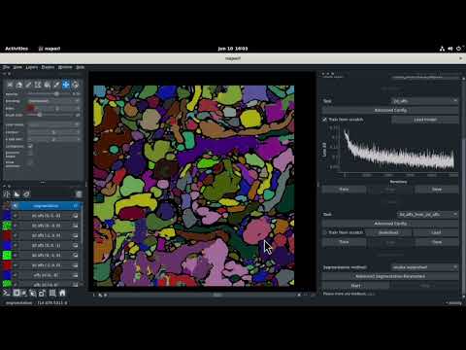This screenshot has width=466, height=350.
Task: Toggle the contiguous checkbox
Action: 30,146
